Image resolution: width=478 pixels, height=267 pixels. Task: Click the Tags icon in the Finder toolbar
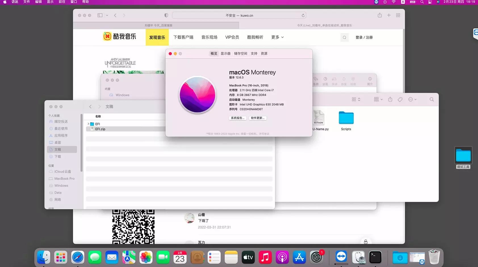pyautogui.click(x=400, y=99)
